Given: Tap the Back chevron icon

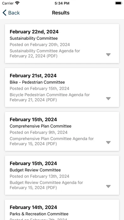Looking at the screenshot, I should click(x=4, y=13).
